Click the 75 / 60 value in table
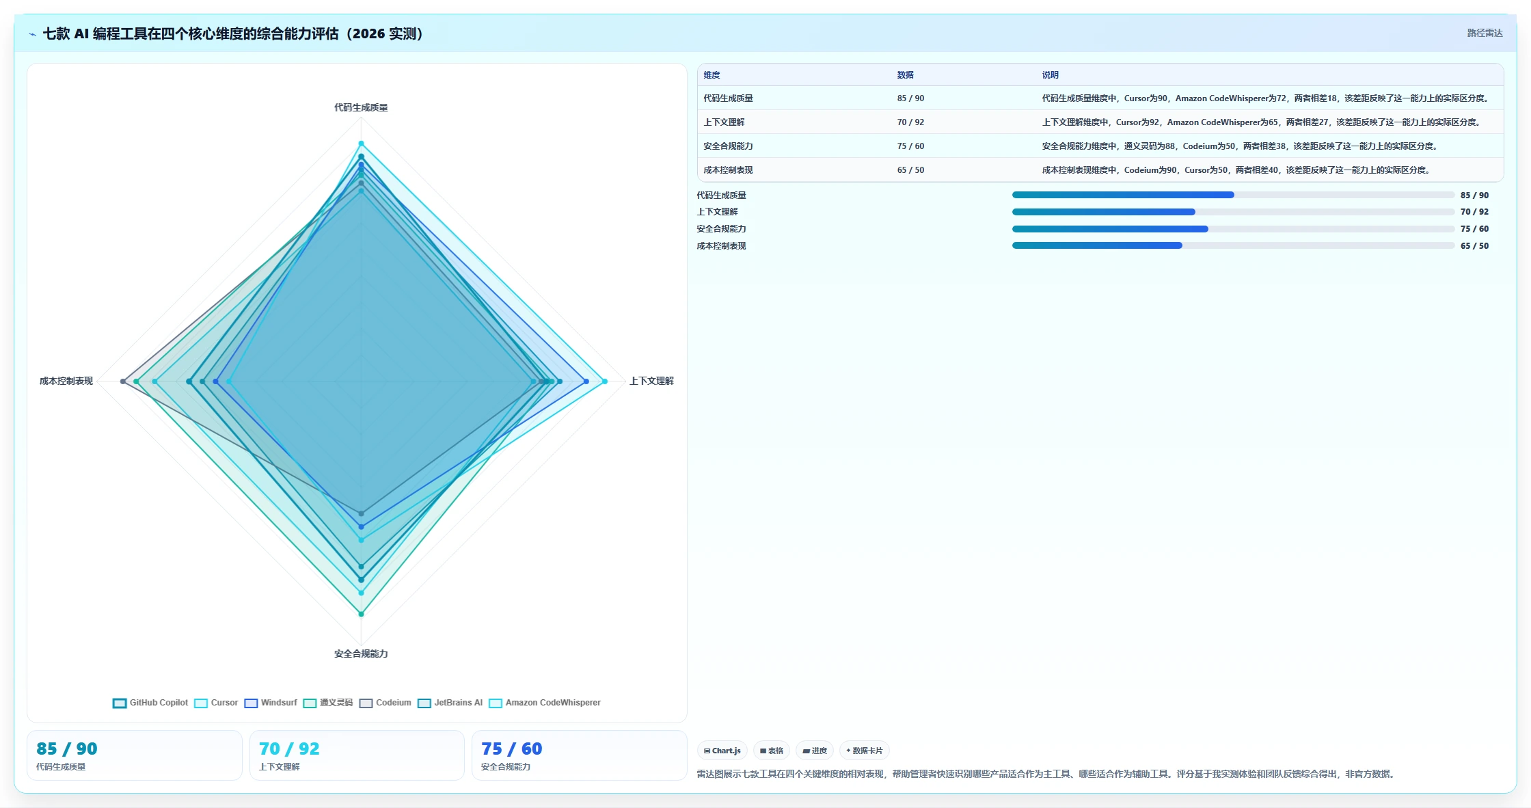This screenshot has width=1531, height=808. coord(910,146)
